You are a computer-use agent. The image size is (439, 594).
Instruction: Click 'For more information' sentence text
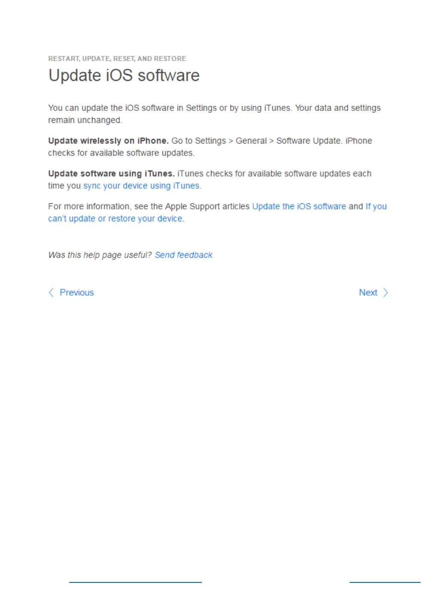(x=149, y=206)
